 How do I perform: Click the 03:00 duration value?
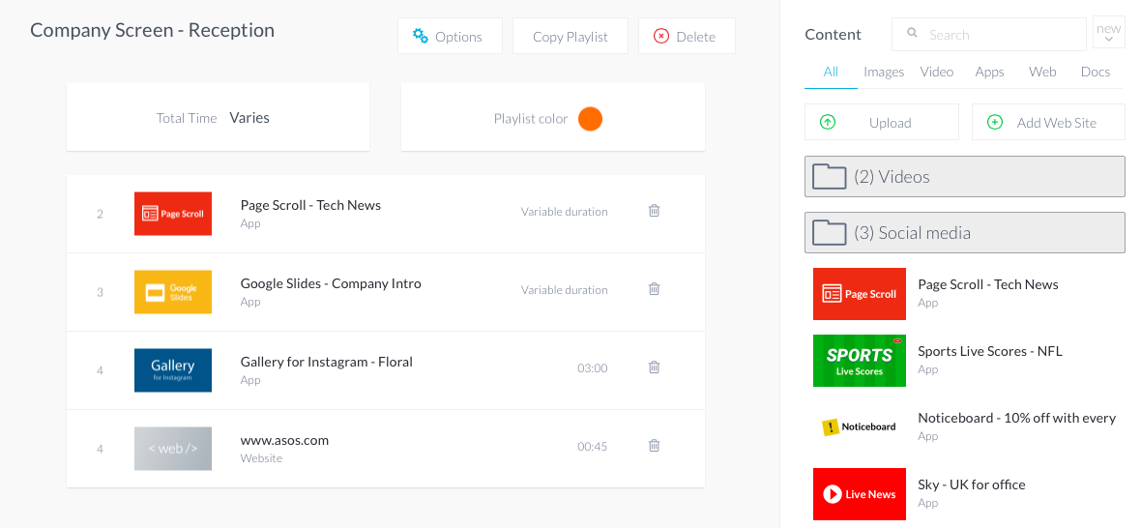(x=593, y=368)
